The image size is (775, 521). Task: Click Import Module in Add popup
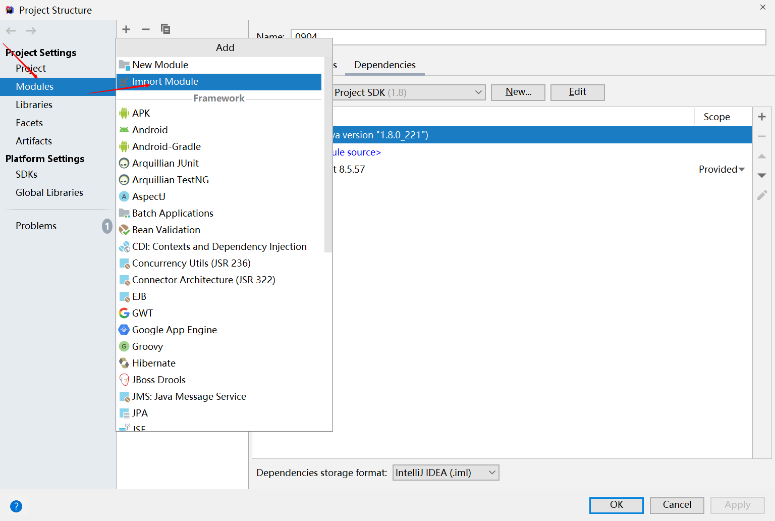pos(219,82)
